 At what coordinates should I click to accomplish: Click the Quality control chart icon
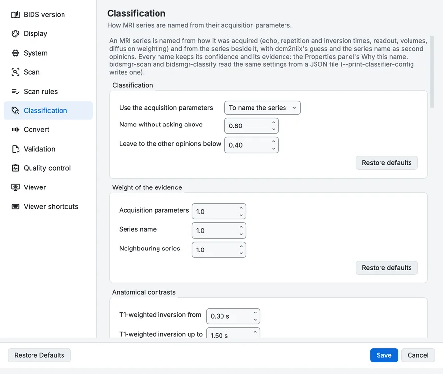tap(16, 168)
